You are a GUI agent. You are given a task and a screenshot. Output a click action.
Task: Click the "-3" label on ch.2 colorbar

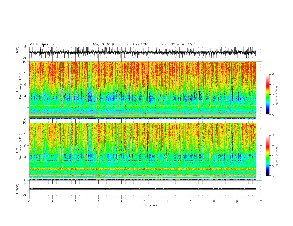273,136
